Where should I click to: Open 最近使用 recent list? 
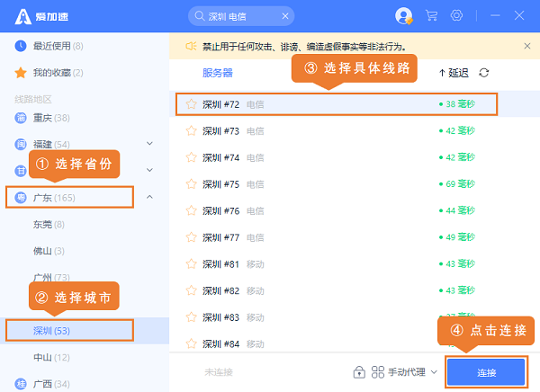tap(58, 46)
